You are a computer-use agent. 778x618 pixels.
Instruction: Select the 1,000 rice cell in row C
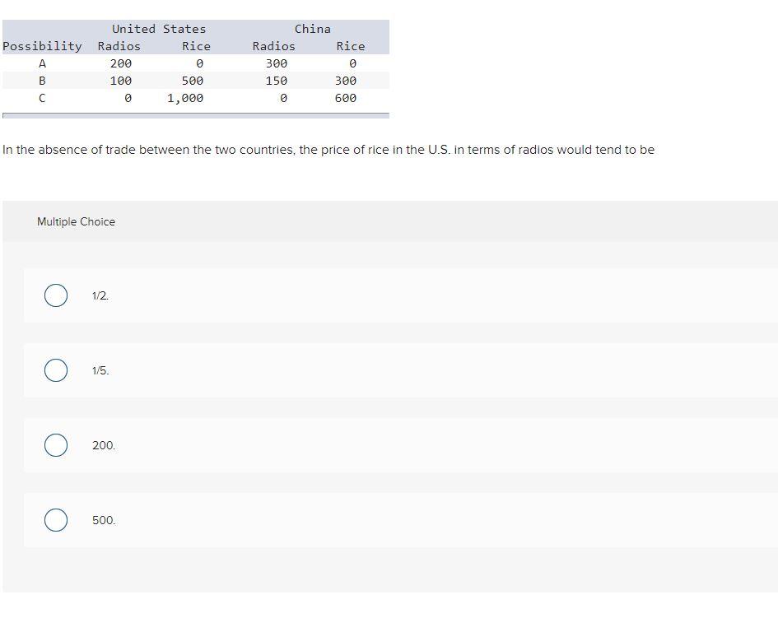[x=185, y=98]
